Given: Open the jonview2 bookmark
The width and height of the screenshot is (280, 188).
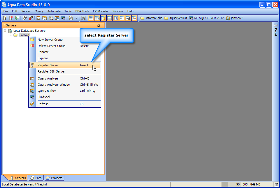Looking at the screenshot, I should click(x=234, y=18).
